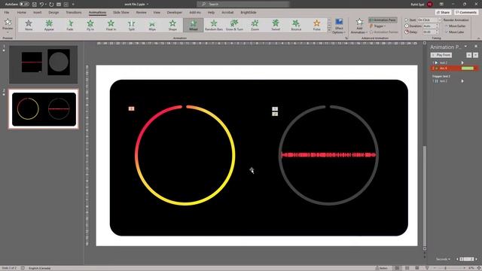
Task: Select first animation entry in pane
Action: coord(448,62)
